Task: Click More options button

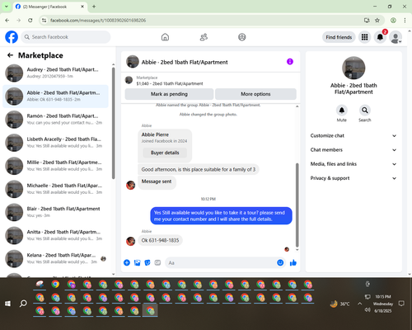Action: click(255, 94)
